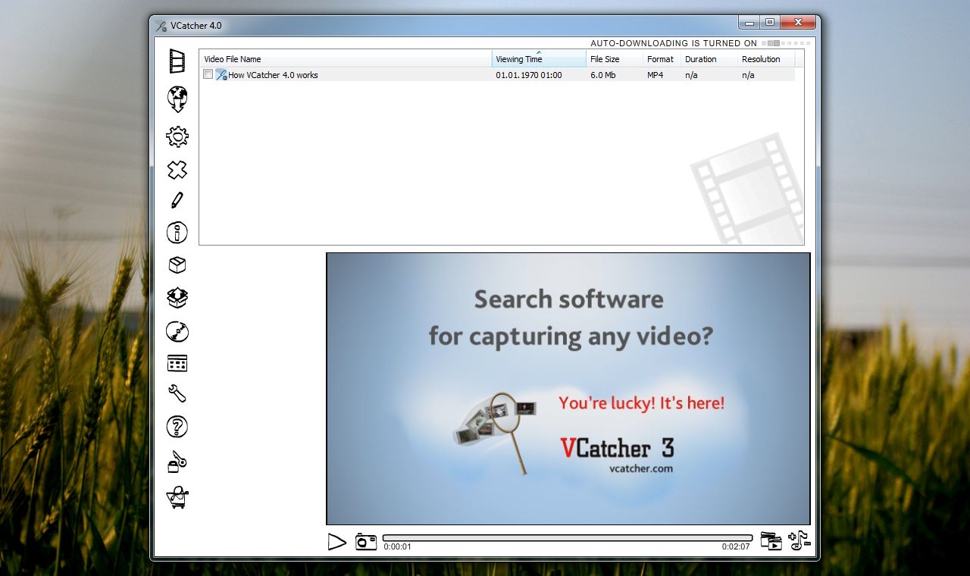Screen dimensions: 970x576
Task: Click the VCatcher file icon in the row
Action: [221, 74]
